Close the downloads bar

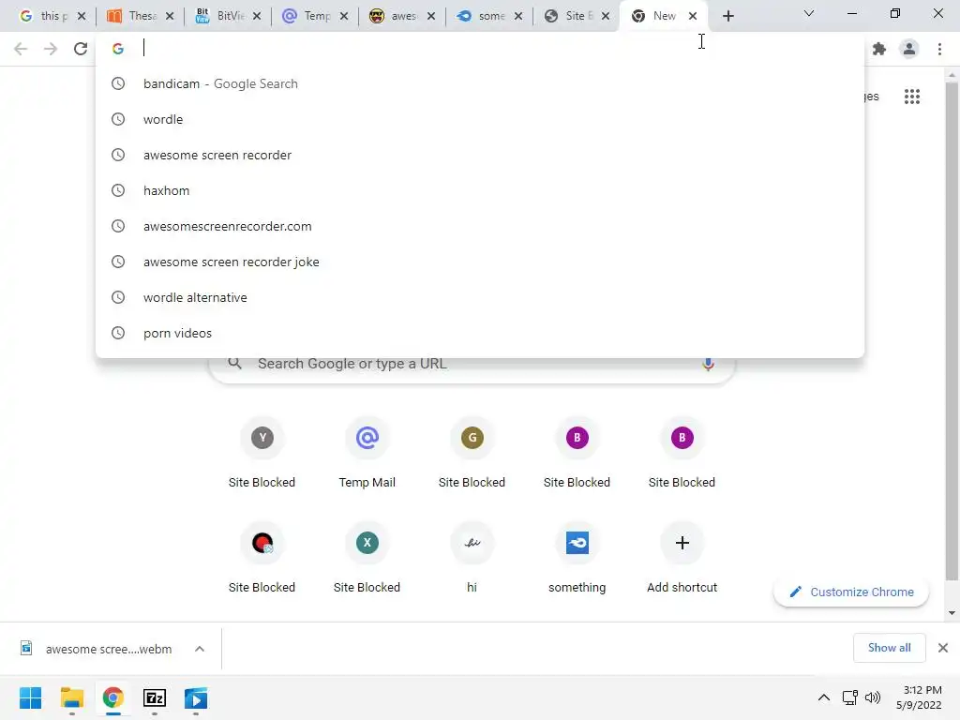click(943, 648)
